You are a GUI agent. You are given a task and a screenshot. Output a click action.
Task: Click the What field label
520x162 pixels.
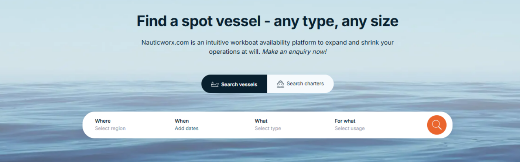pyautogui.click(x=261, y=121)
